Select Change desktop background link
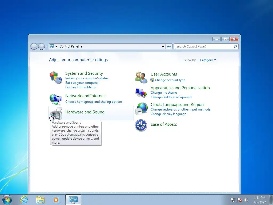 click(171, 97)
